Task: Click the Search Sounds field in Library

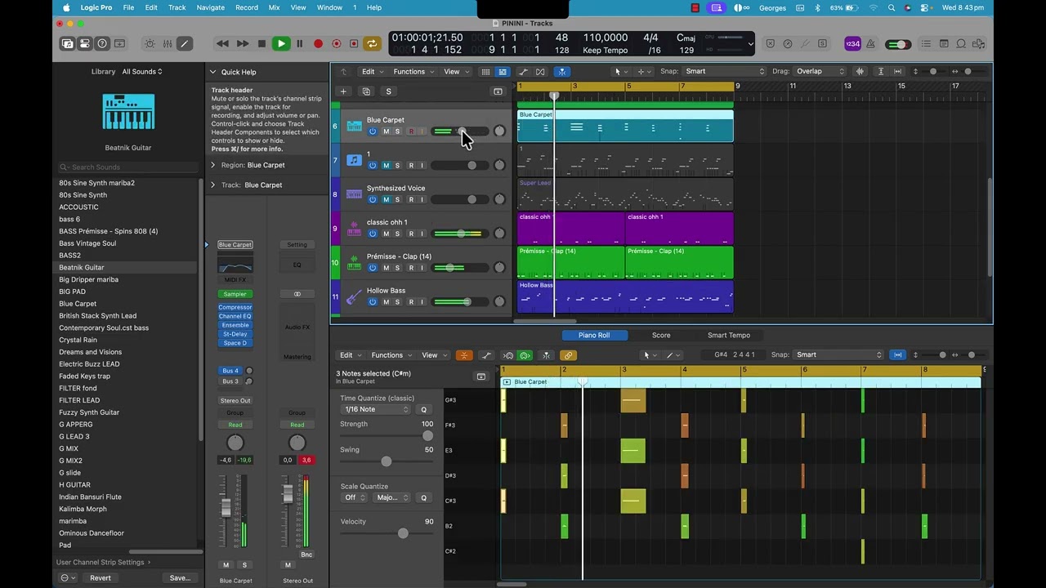Action: [128, 167]
